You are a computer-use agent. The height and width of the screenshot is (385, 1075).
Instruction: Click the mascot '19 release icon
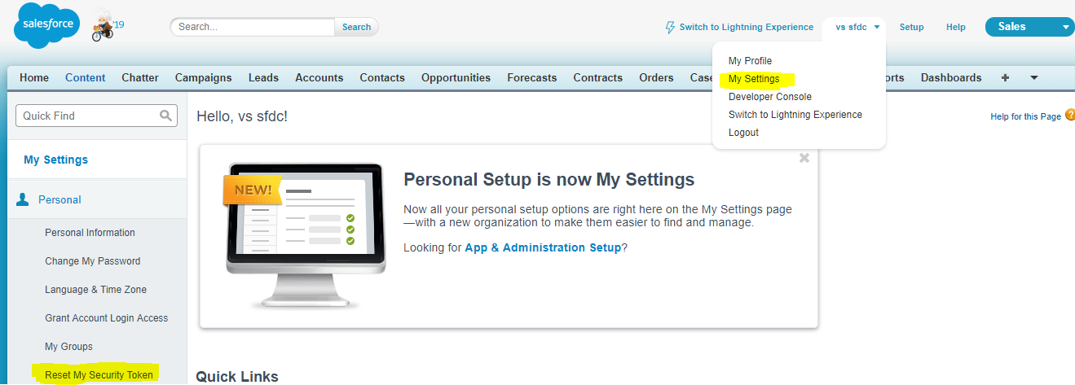[106, 25]
